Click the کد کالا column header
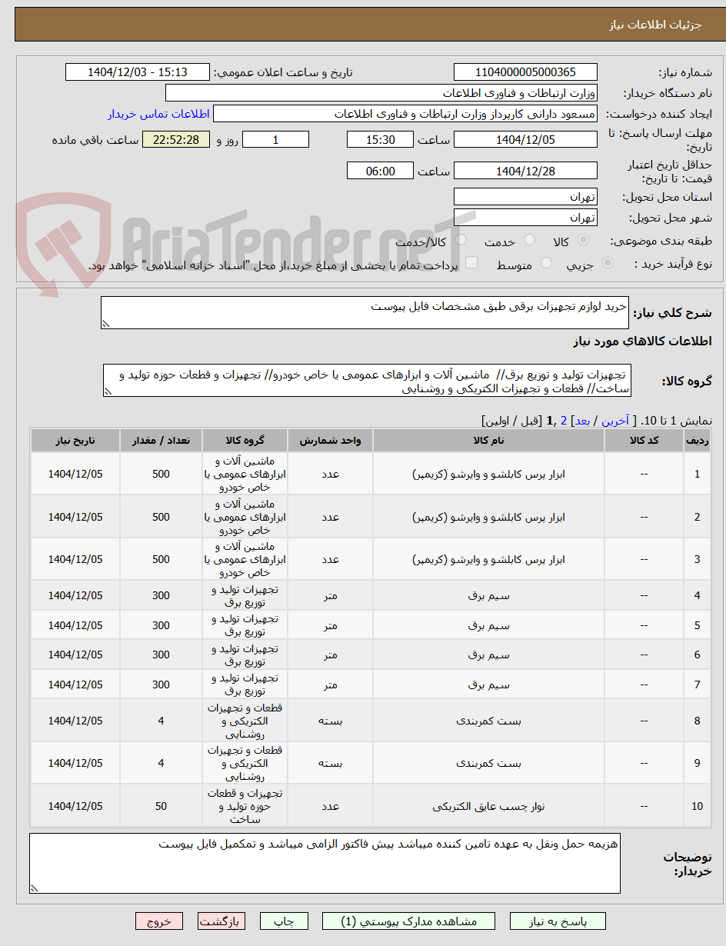The image size is (726, 946). (x=644, y=440)
